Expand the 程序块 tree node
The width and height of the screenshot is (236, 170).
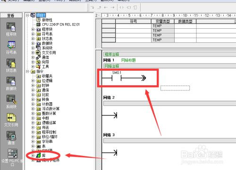pos(33,29)
